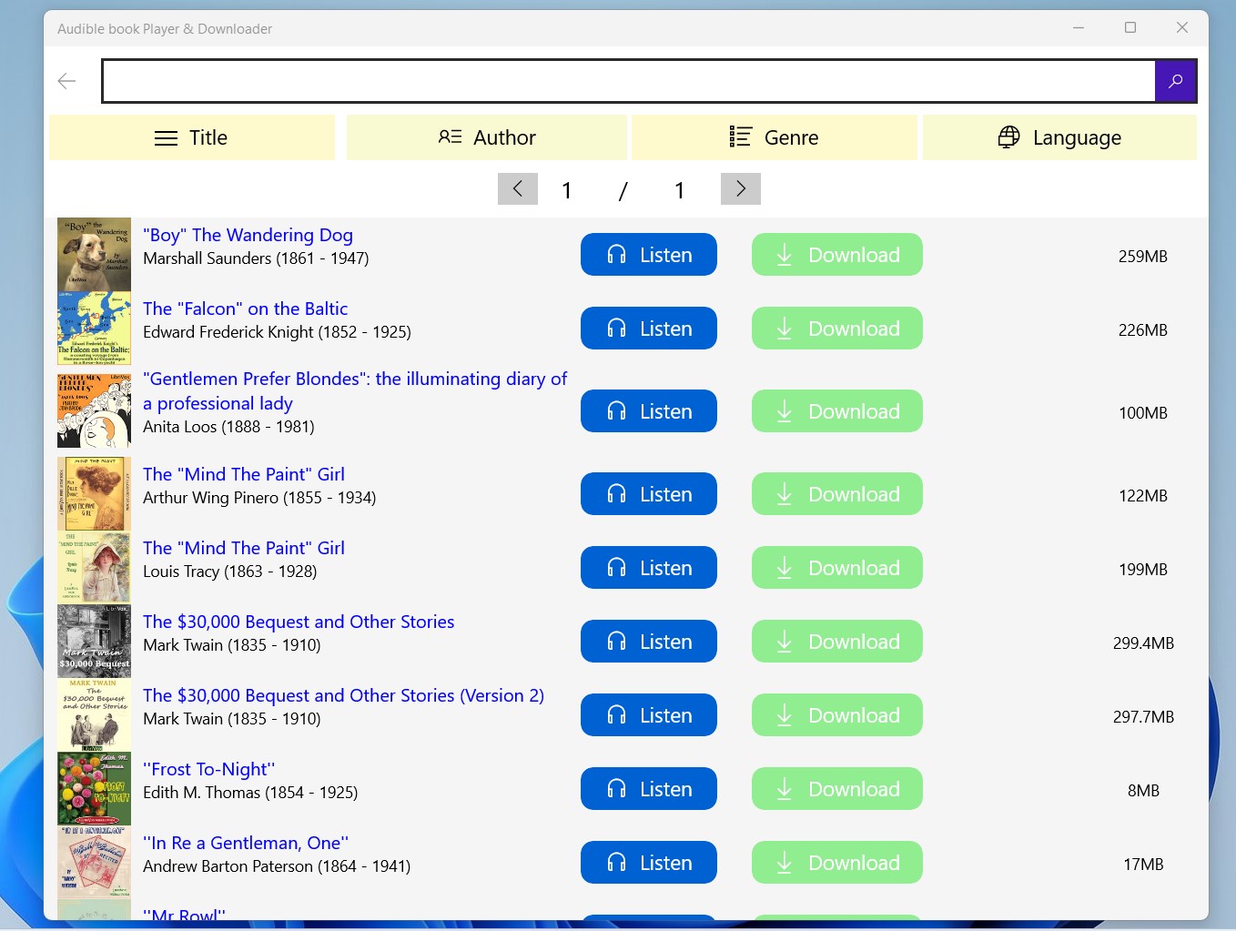The width and height of the screenshot is (1236, 931).
Task: Click the previous page chevron
Action: [x=517, y=188]
